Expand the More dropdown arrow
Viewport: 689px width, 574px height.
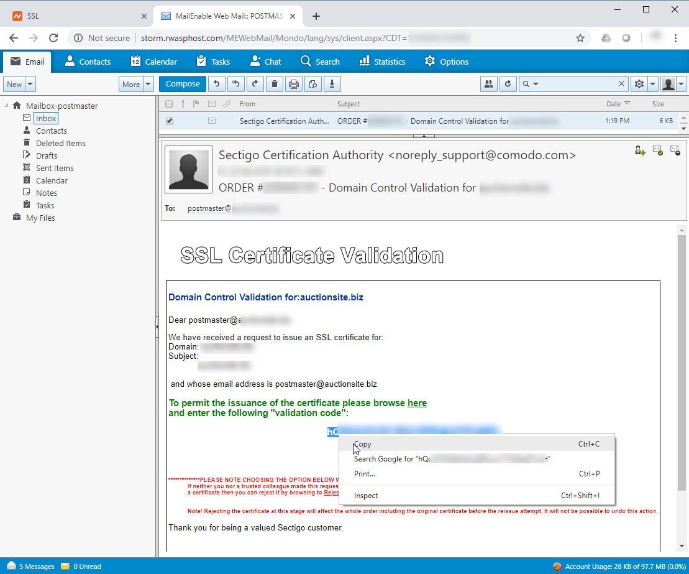148,84
